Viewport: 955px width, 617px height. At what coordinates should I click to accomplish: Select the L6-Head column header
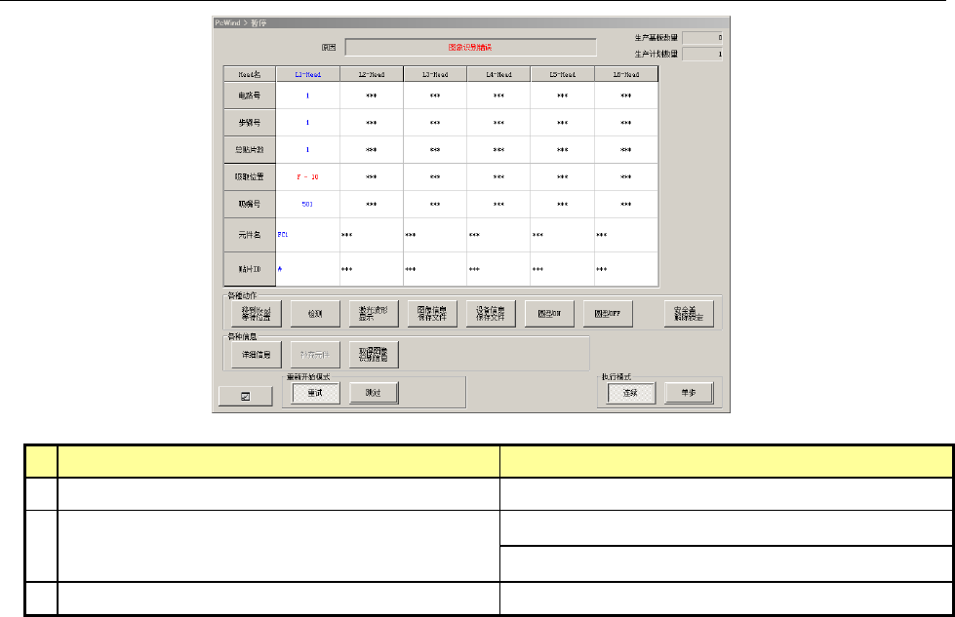click(626, 74)
